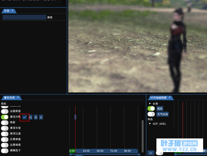The image size is (207, 156).
Task: Click the 0.00 green start marker
Action: point(72,151)
